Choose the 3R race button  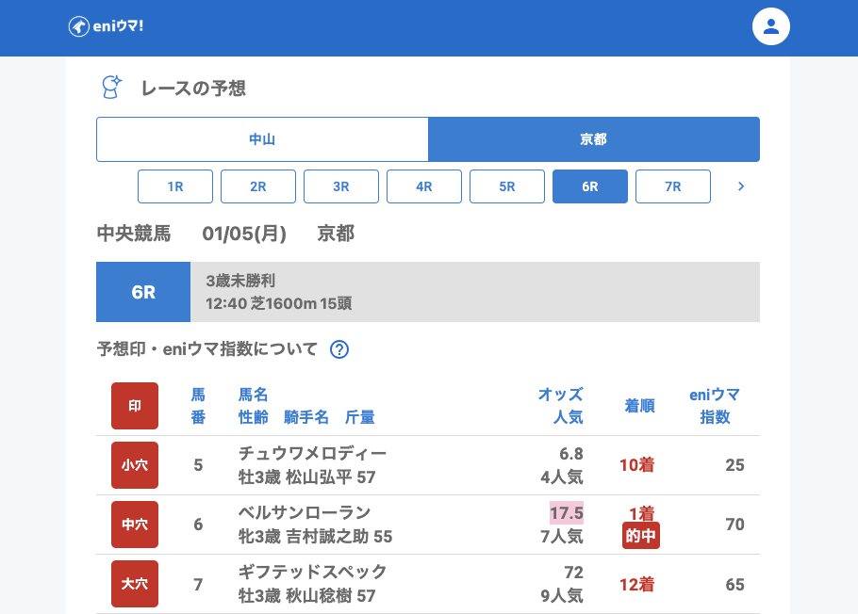click(341, 186)
